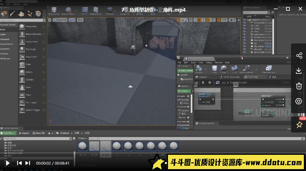Select the Paint brush mode icon

13,14
